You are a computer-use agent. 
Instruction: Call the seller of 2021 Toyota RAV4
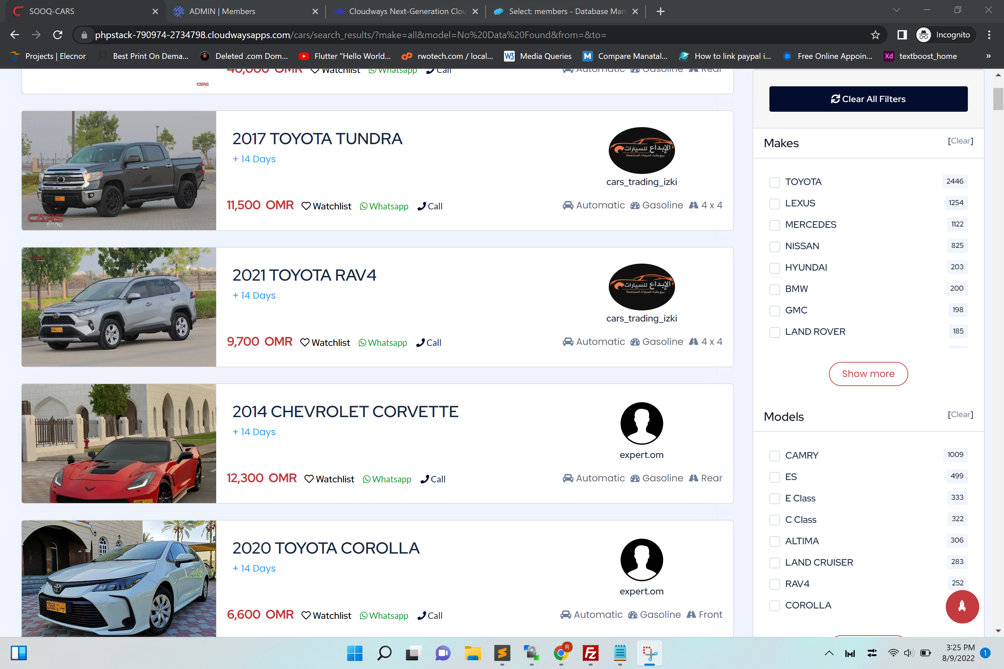pyautogui.click(x=429, y=343)
